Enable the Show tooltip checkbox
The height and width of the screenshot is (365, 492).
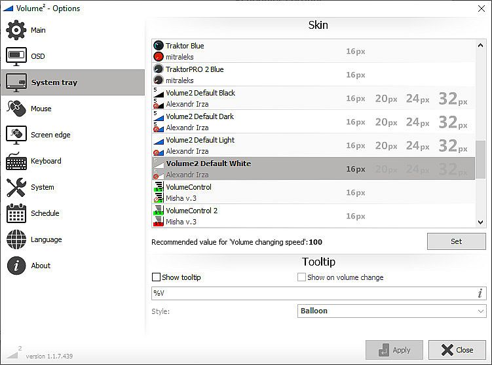(x=156, y=277)
